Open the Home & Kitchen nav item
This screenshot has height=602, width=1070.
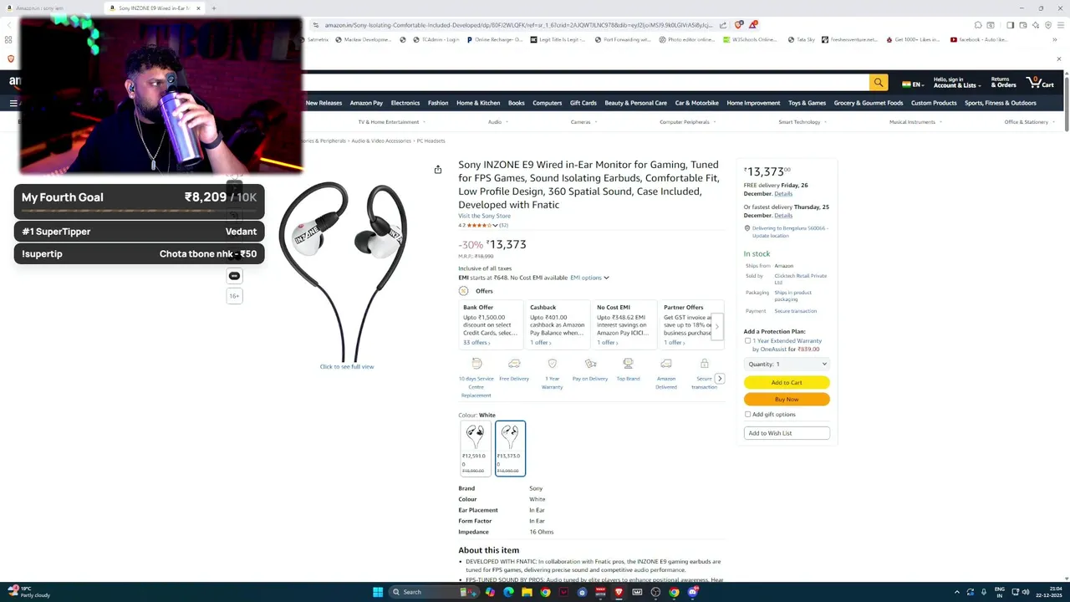pos(478,103)
